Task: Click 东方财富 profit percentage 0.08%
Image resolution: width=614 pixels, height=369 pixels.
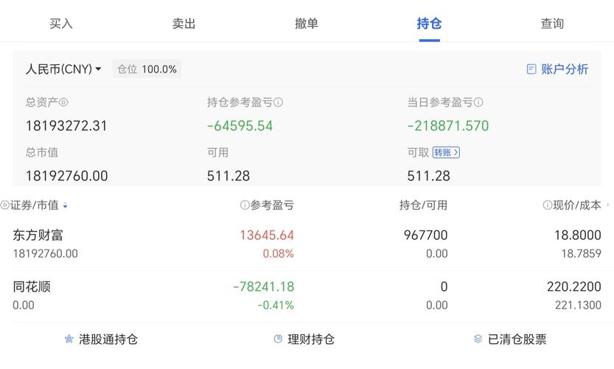Action: point(278,254)
